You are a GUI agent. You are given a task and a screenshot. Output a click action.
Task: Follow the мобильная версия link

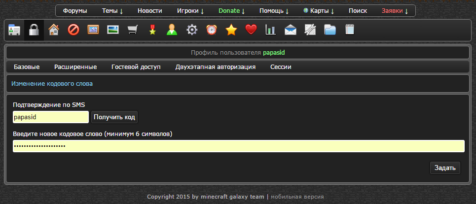(x=297, y=197)
